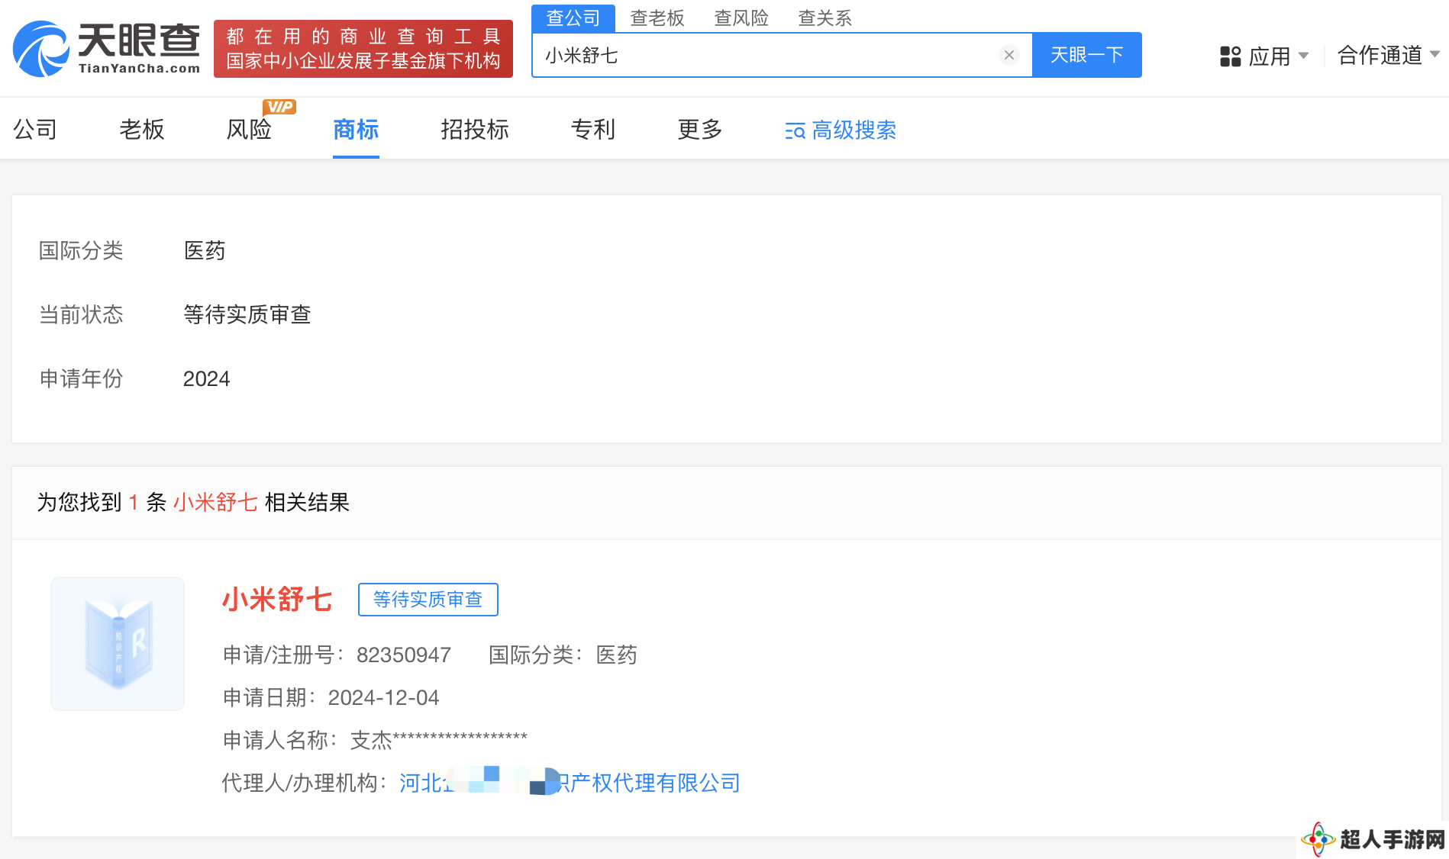Open the 河北 intellectual property agency link
The height and width of the screenshot is (859, 1449).
pos(570,783)
